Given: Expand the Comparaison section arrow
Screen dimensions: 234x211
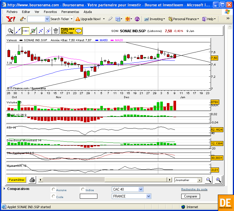Looking at the screenshot, I should click(x=4, y=189).
